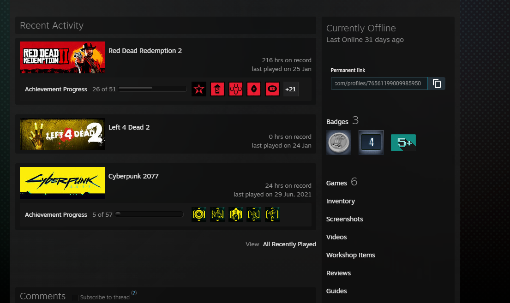Open the Cyberpunk 2077 banner image

point(62,183)
